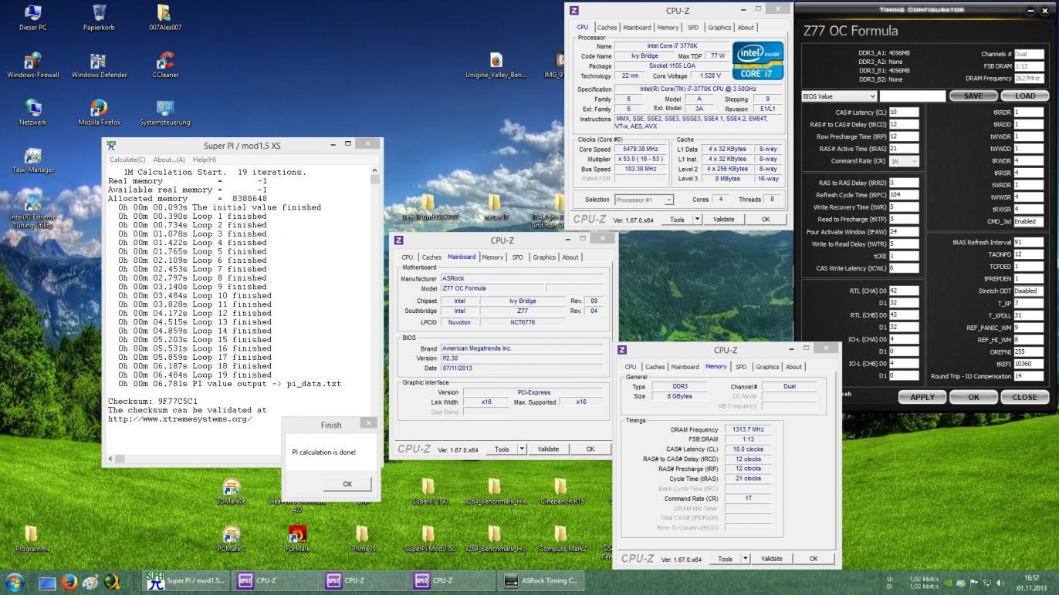Click the Refresh Cycle Time (tRFC) field
1059x595 pixels.
coord(904,195)
